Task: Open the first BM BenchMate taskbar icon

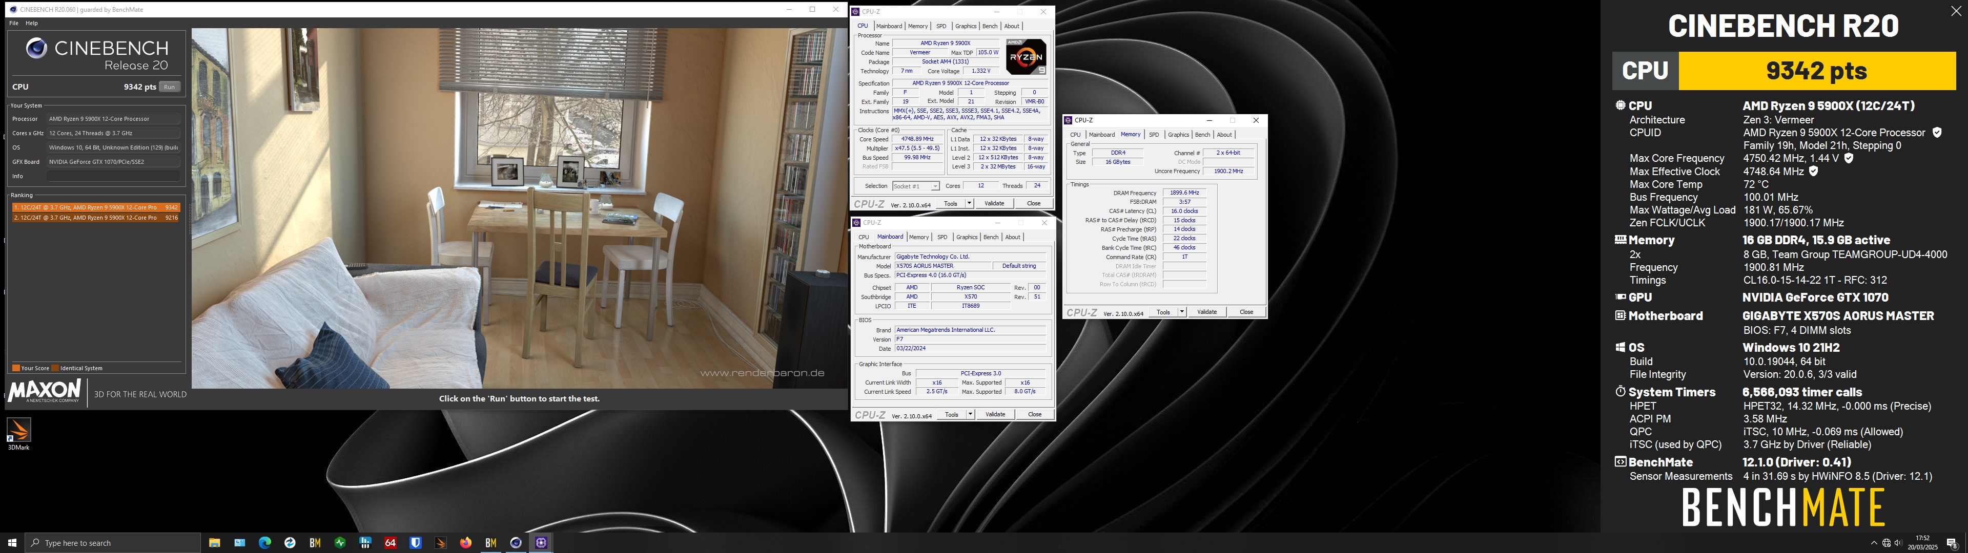Action: (315, 543)
